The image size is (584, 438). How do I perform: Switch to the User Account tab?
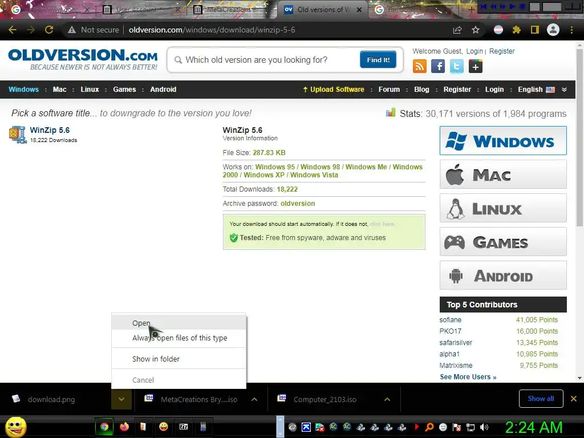142,10
